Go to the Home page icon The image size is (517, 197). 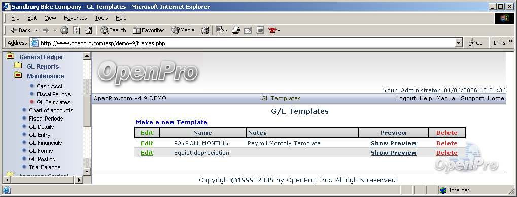click(89, 30)
